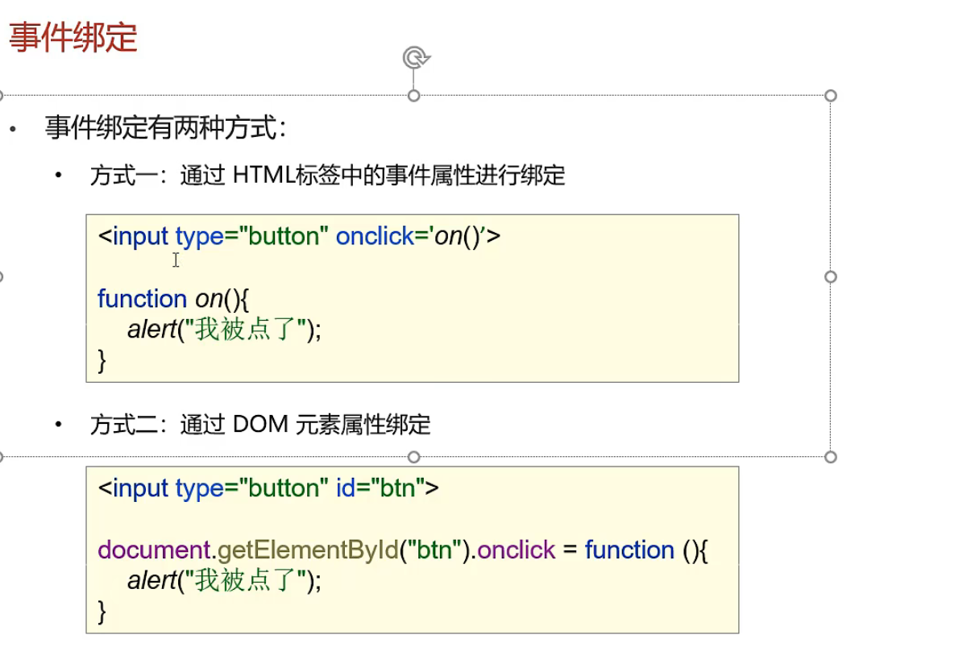Image resolution: width=967 pixels, height=668 pixels.
Task: Click the bullet point before 方式二
Action: coord(58,425)
